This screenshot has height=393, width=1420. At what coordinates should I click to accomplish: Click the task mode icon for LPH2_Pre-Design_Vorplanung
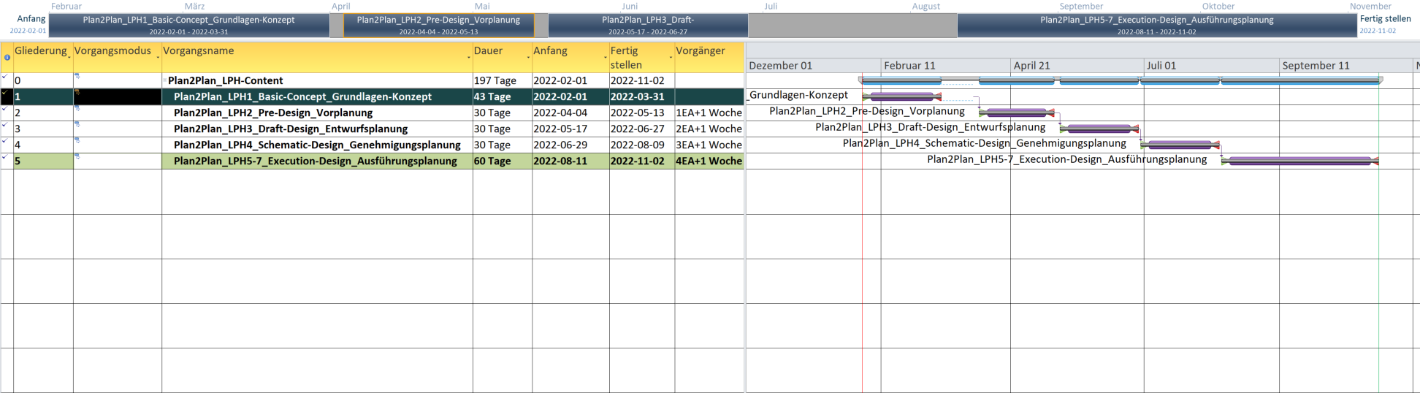coord(77,108)
